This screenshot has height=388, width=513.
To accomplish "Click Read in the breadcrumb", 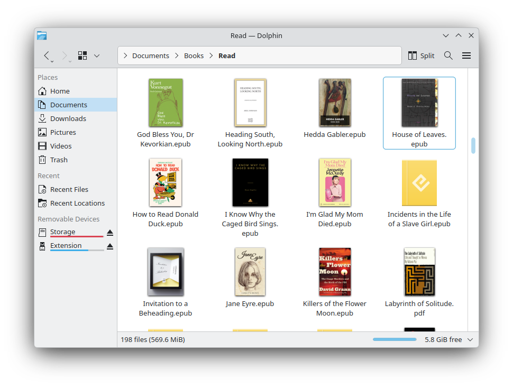I will [x=227, y=56].
